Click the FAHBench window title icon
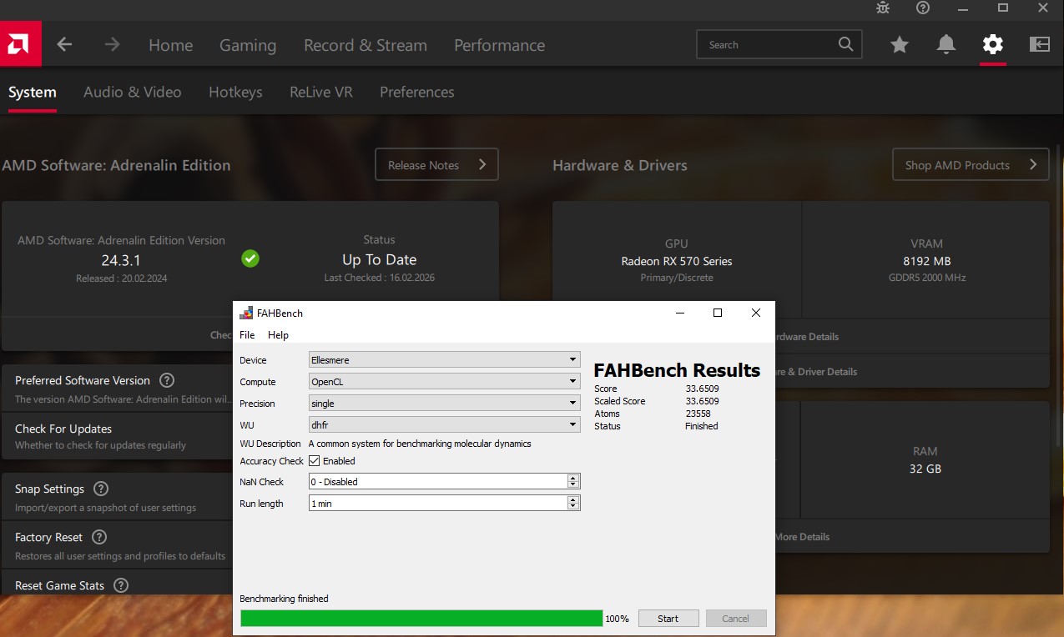This screenshot has height=637, width=1064. 246,313
